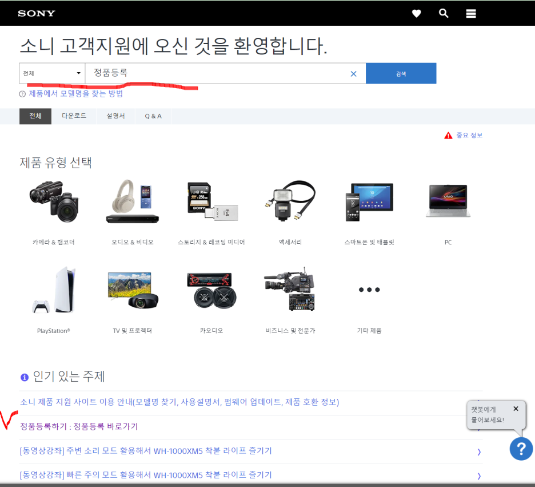Select the accessories flash and cable image
535x487 pixels.
[x=290, y=201]
